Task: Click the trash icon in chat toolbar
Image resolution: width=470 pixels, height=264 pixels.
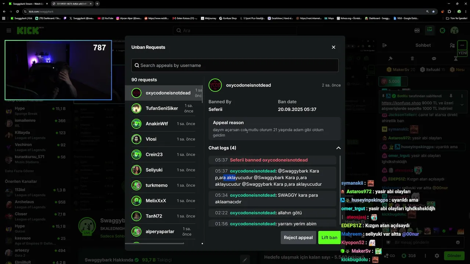Action: coord(412,59)
